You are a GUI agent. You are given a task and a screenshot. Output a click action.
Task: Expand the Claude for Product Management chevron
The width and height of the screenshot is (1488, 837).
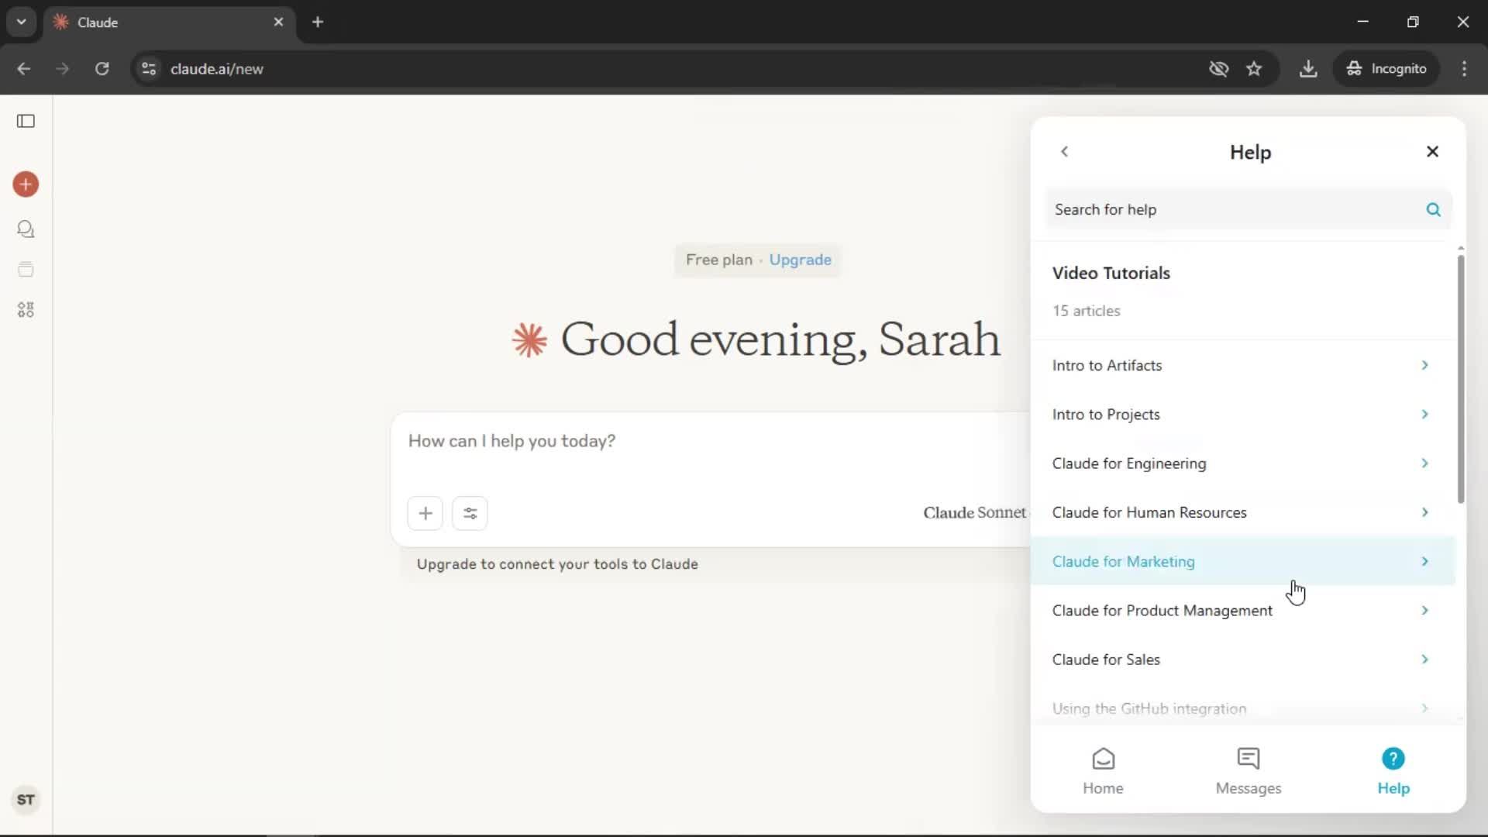click(1424, 610)
